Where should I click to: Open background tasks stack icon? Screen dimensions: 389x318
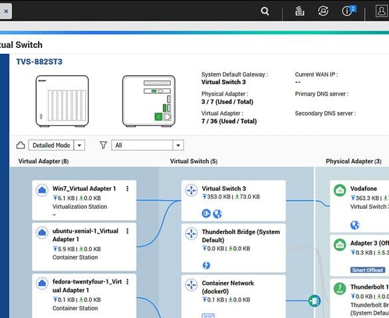click(300, 11)
